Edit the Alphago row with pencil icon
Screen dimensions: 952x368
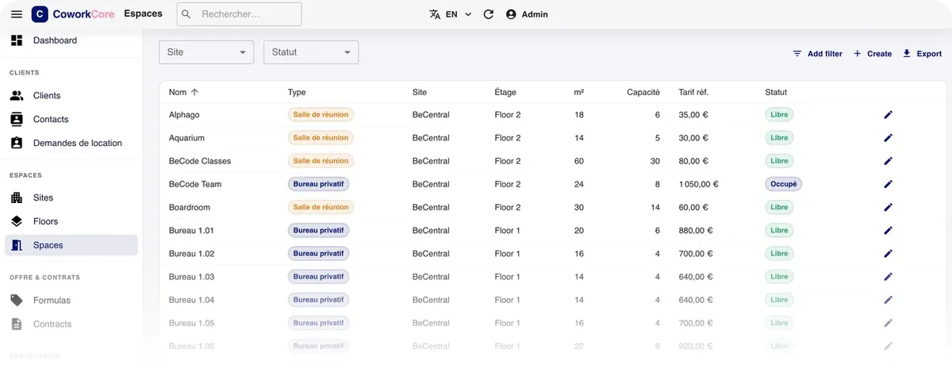(x=889, y=115)
